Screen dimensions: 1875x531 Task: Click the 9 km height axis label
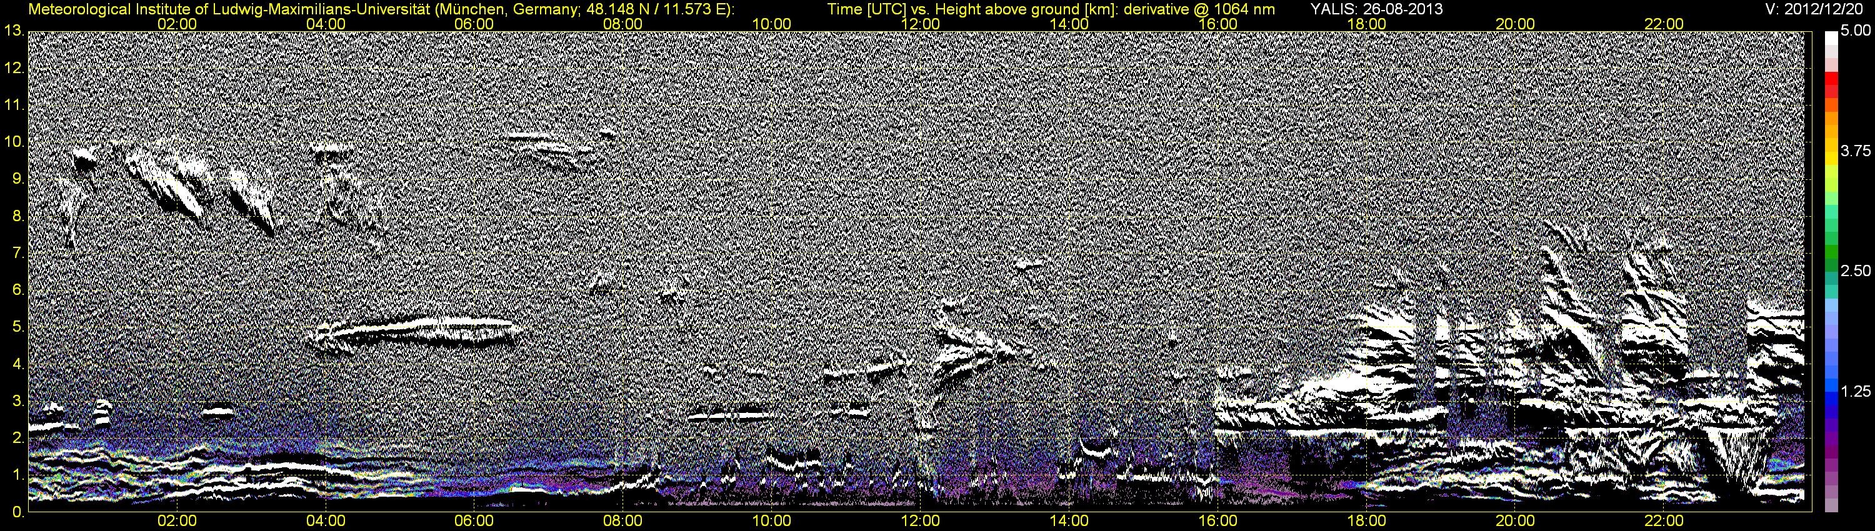[18, 179]
